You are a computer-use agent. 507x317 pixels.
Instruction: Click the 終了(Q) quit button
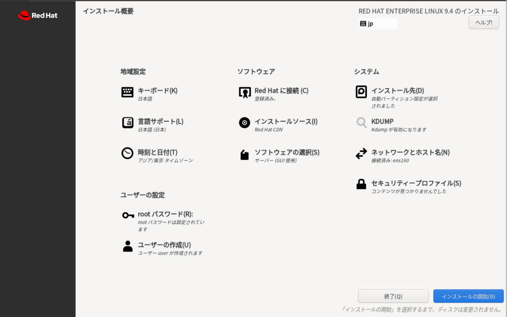click(393, 296)
